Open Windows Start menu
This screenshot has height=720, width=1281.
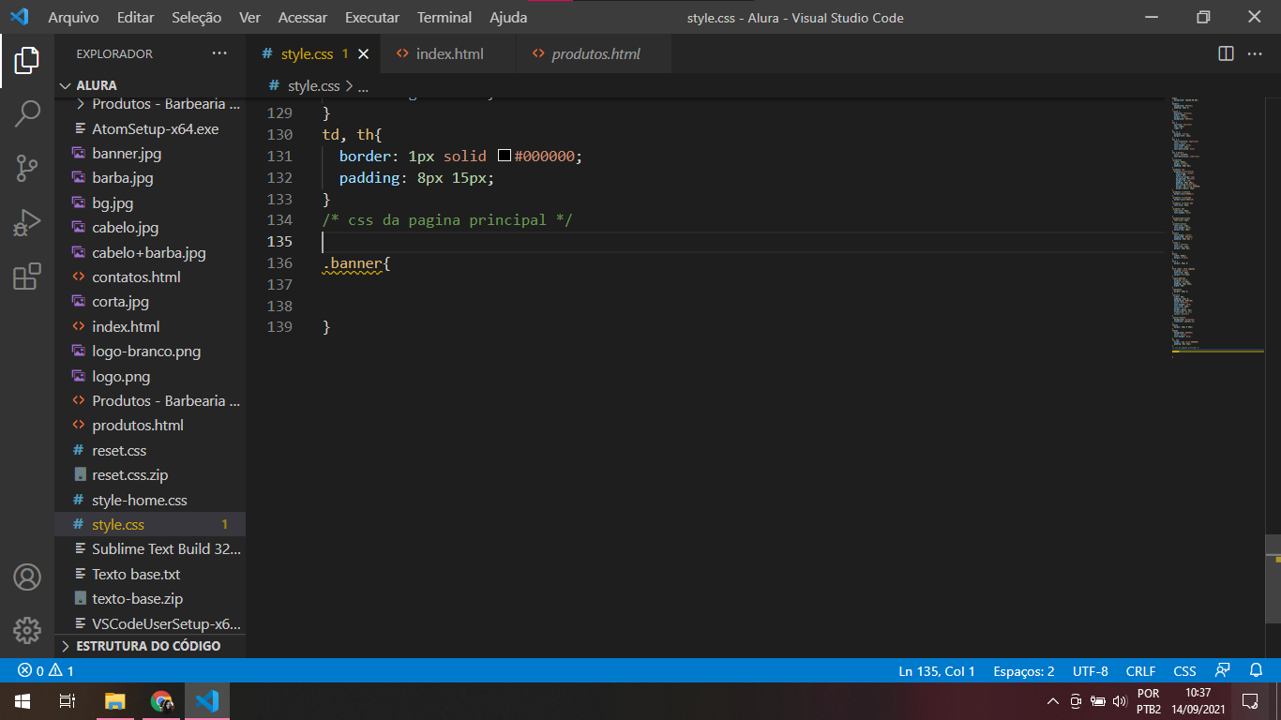coord(23,701)
